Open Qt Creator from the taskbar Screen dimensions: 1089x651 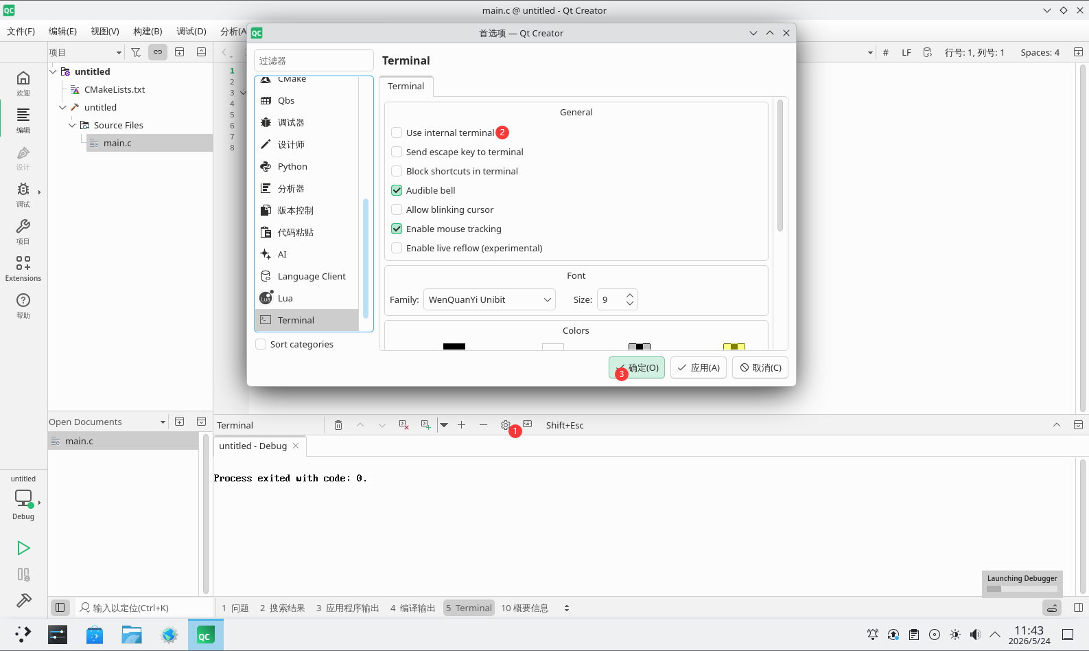pos(205,635)
